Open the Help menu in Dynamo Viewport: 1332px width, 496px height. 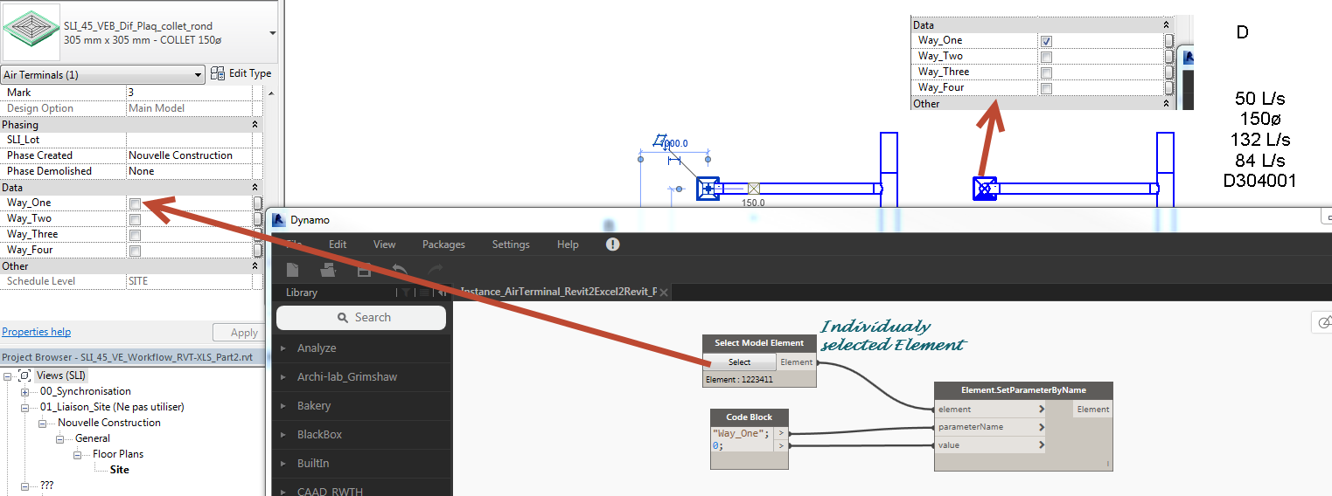point(568,245)
